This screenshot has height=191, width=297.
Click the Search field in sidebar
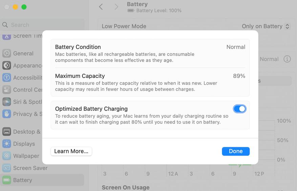[42, 25]
